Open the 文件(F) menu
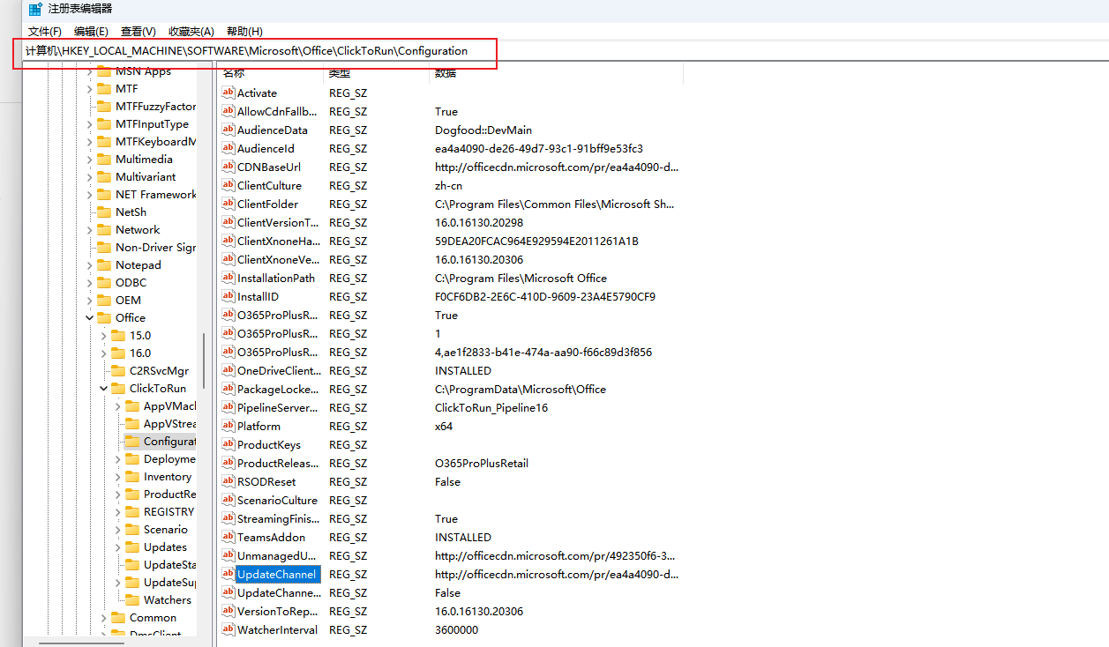This screenshot has height=647, width=1109. coord(44,31)
